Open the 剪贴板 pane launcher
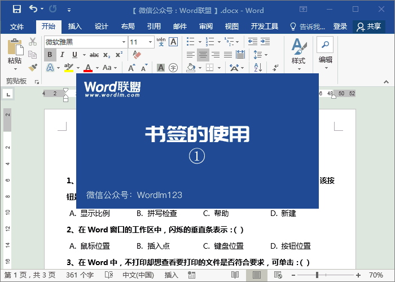The image size is (395, 282). 37,82
